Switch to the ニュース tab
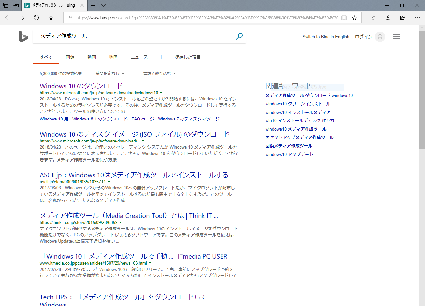The height and width of the screenshot is (306, 425). click(x=139, y=57)
